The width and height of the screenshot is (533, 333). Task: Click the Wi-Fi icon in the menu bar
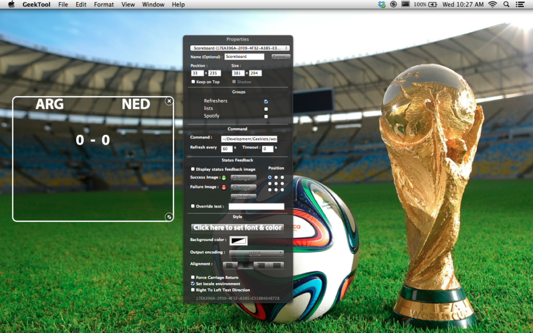492,5
